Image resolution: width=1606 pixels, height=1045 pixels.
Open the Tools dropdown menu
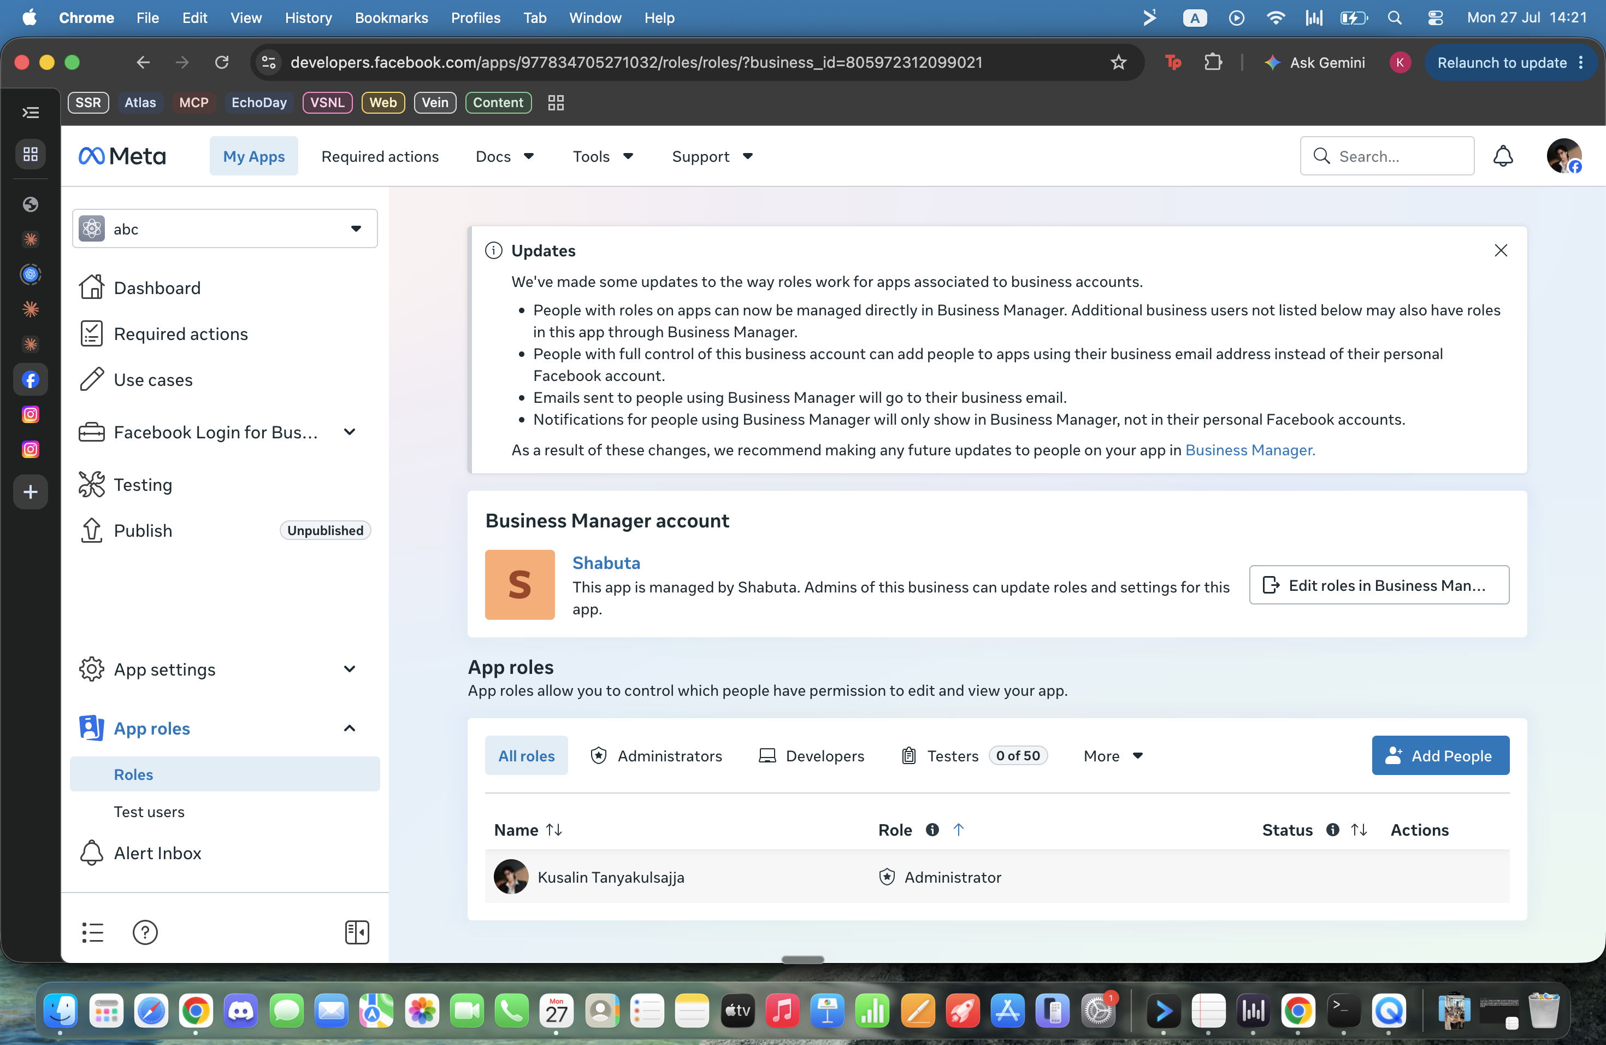603,156
